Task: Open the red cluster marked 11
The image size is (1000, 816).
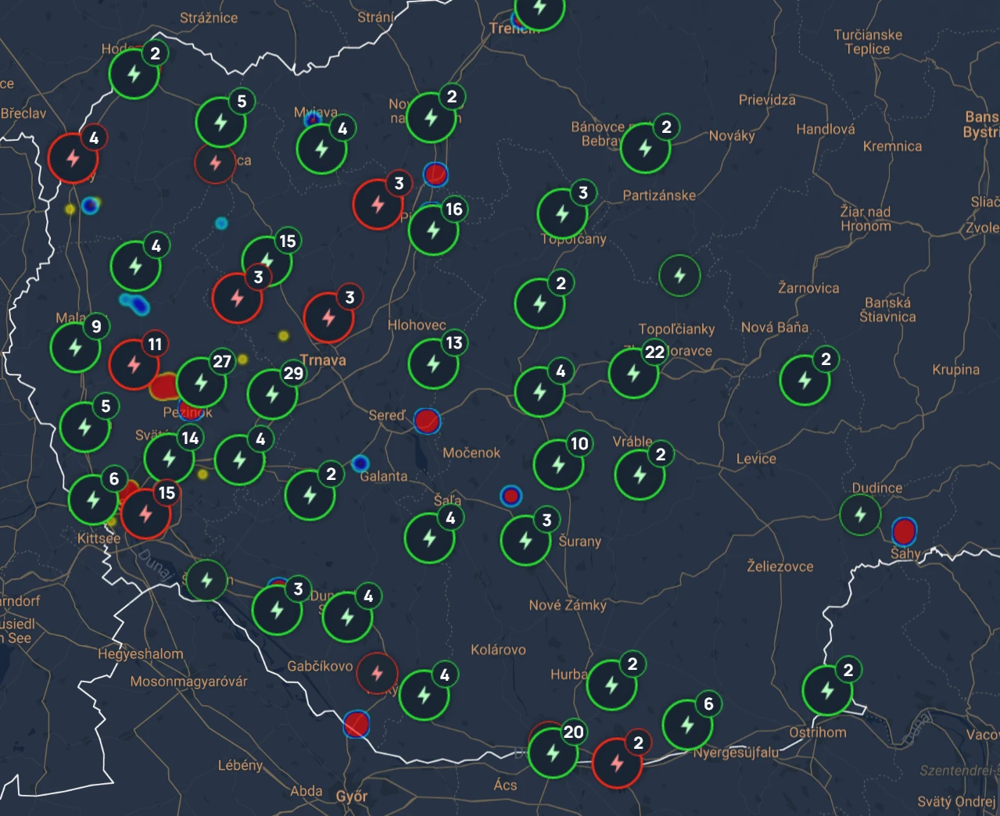Action: click(x=134, y=364)
